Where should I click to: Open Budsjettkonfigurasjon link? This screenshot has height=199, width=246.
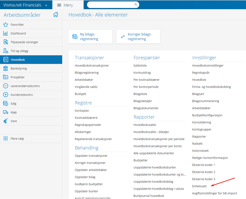pos(207,115)
